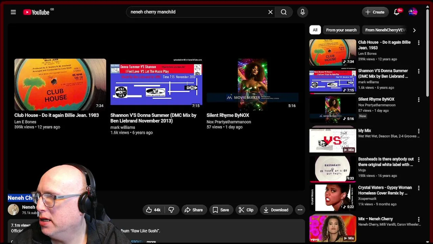Screen dimensions: 433x244
Task: Dislike the video with thumbs down
Action: (171, 210)
